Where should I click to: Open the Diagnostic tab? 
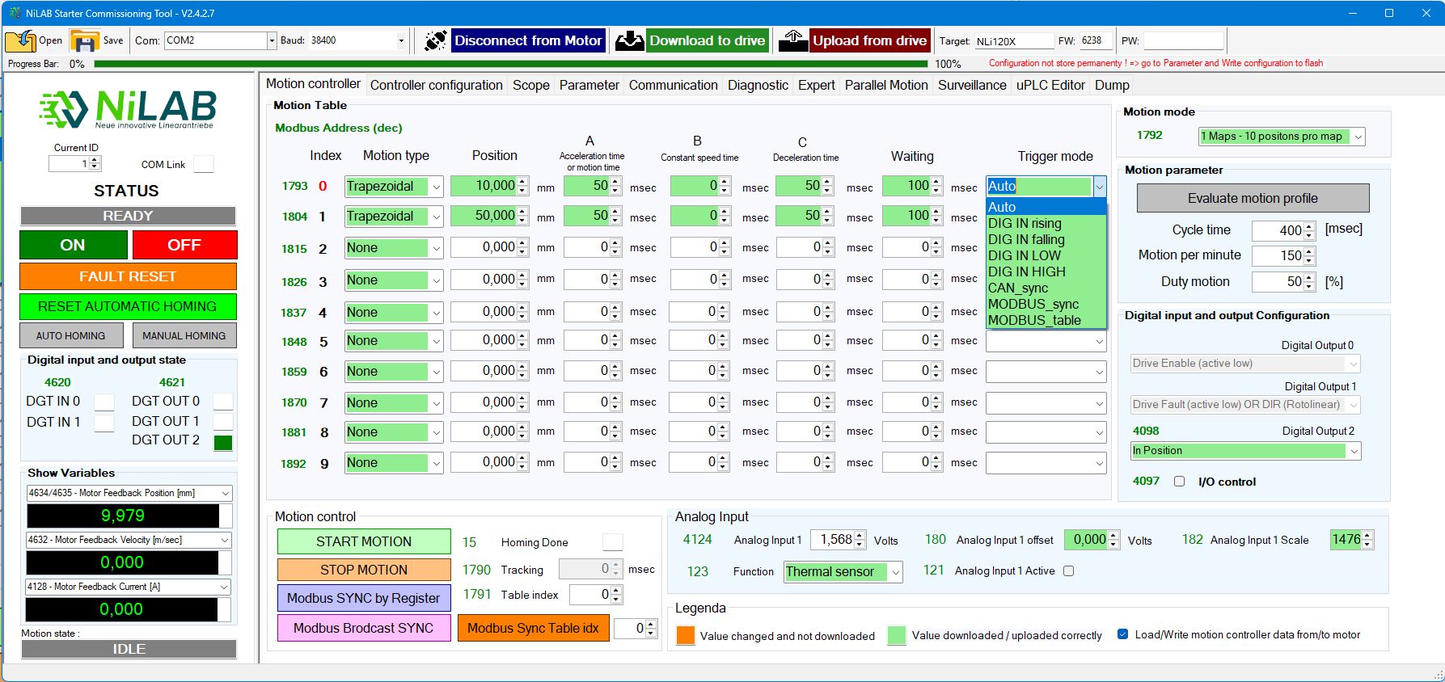point(758,85)
